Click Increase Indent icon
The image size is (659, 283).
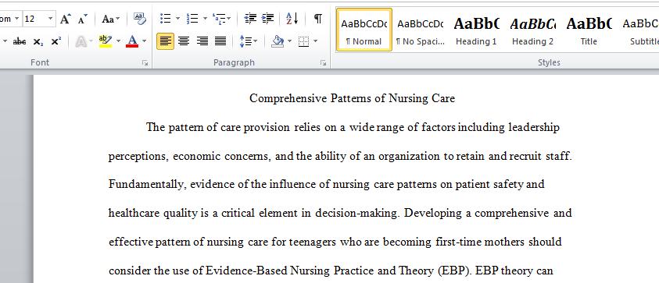(267, 19)
